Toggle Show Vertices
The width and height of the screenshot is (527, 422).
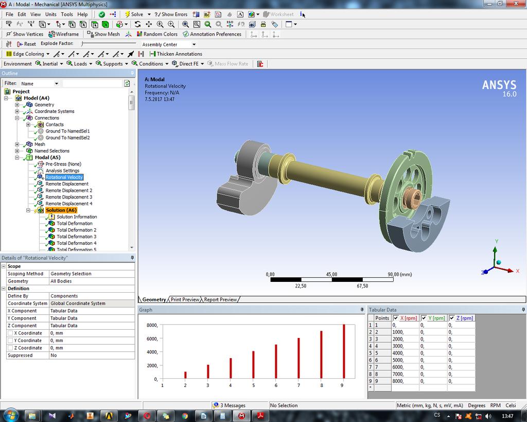tap(25, 34)
